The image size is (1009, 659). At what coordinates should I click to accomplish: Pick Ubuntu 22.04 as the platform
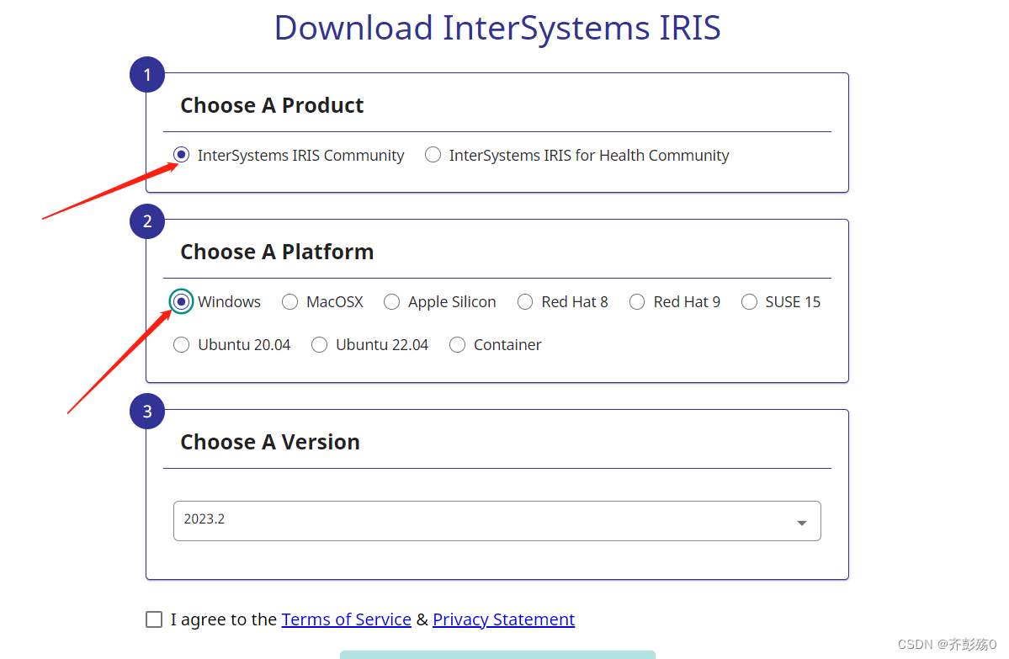coord(319,344)
